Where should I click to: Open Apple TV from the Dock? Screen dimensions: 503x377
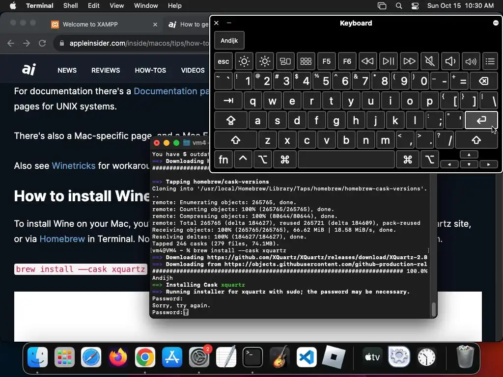[372, 357]
